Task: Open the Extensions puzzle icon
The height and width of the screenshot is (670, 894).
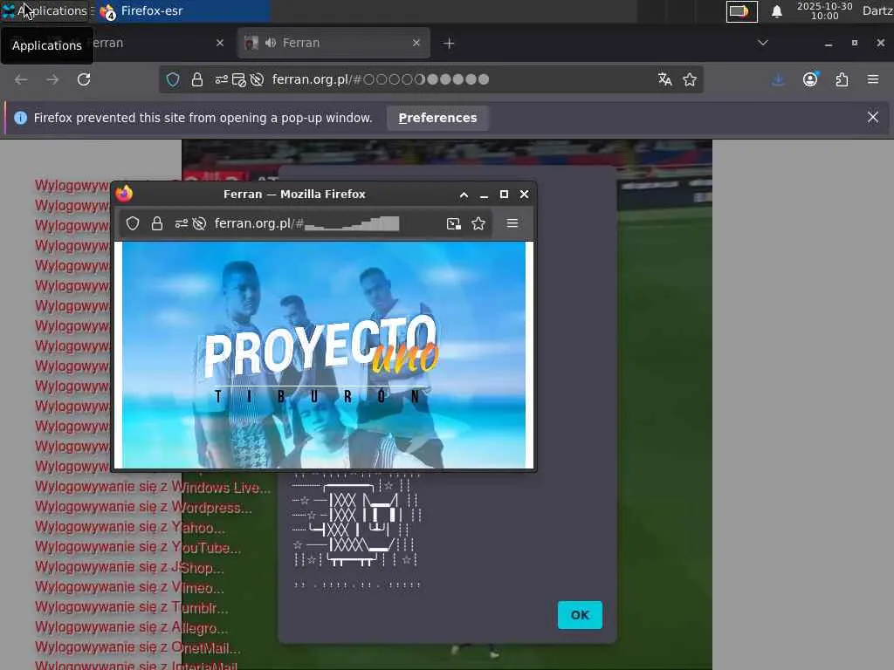Action: point(842,79)
